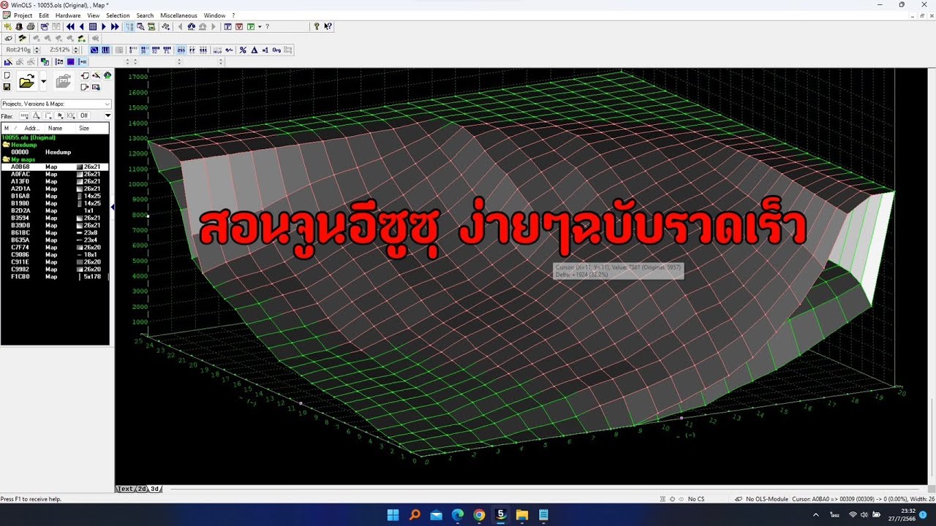Select map C9086 18x1 in list
The width and height of the screenshot is (936, 526).
tap(55, 254)
